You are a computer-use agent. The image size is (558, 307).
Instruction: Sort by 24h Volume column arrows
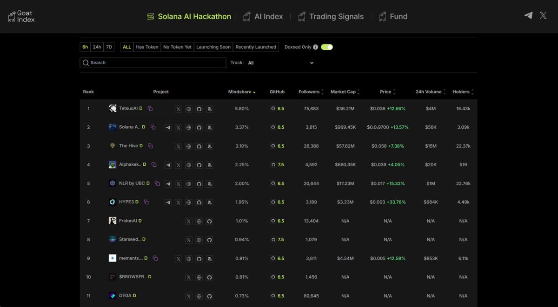[x=445, y=92]
